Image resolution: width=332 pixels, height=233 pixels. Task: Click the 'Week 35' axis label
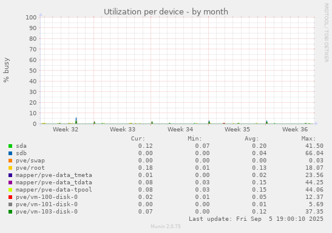coord(237,130)
